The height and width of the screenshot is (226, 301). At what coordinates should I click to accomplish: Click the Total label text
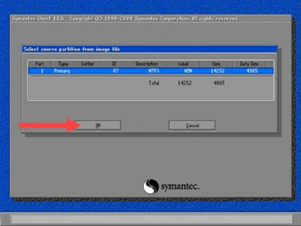coord(154,83)
